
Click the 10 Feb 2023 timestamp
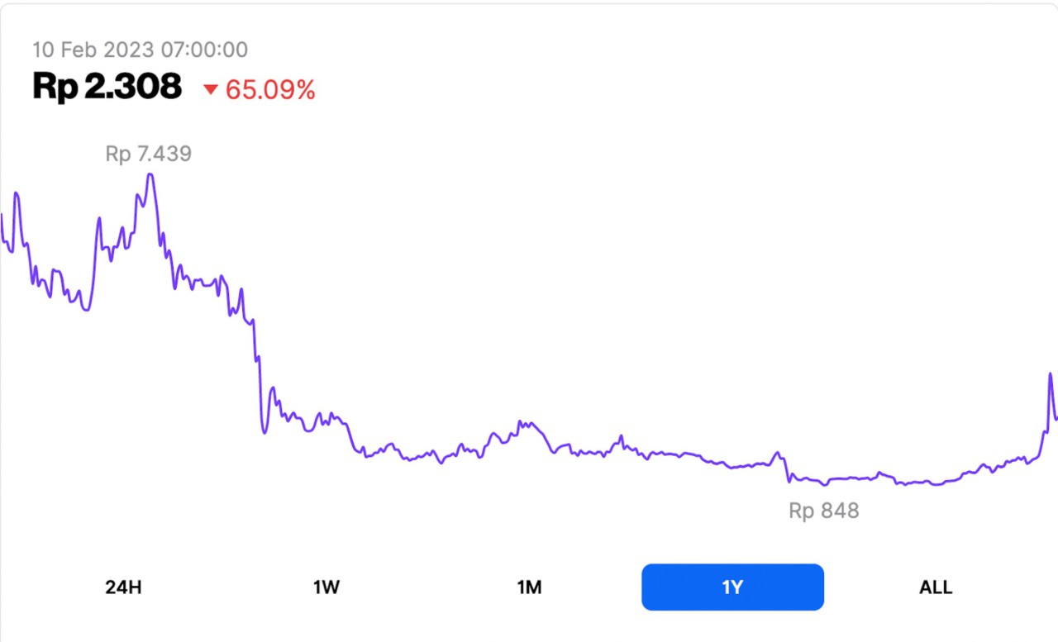click(139, 50)
